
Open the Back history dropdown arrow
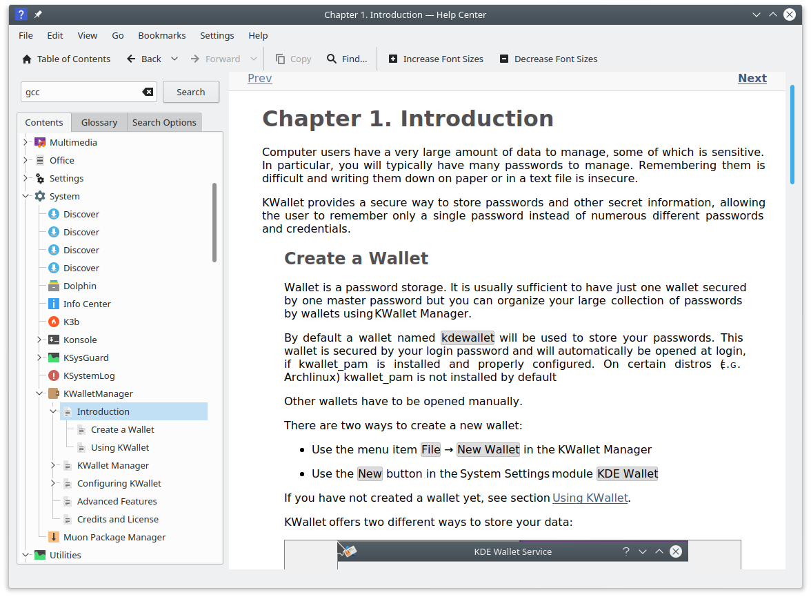(x=174, y=59)
